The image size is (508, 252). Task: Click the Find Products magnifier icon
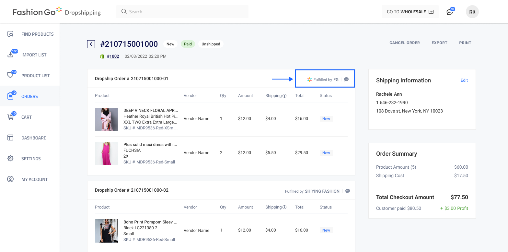[10, 34]
